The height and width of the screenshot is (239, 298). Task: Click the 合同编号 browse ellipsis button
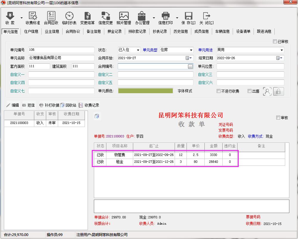190,66
